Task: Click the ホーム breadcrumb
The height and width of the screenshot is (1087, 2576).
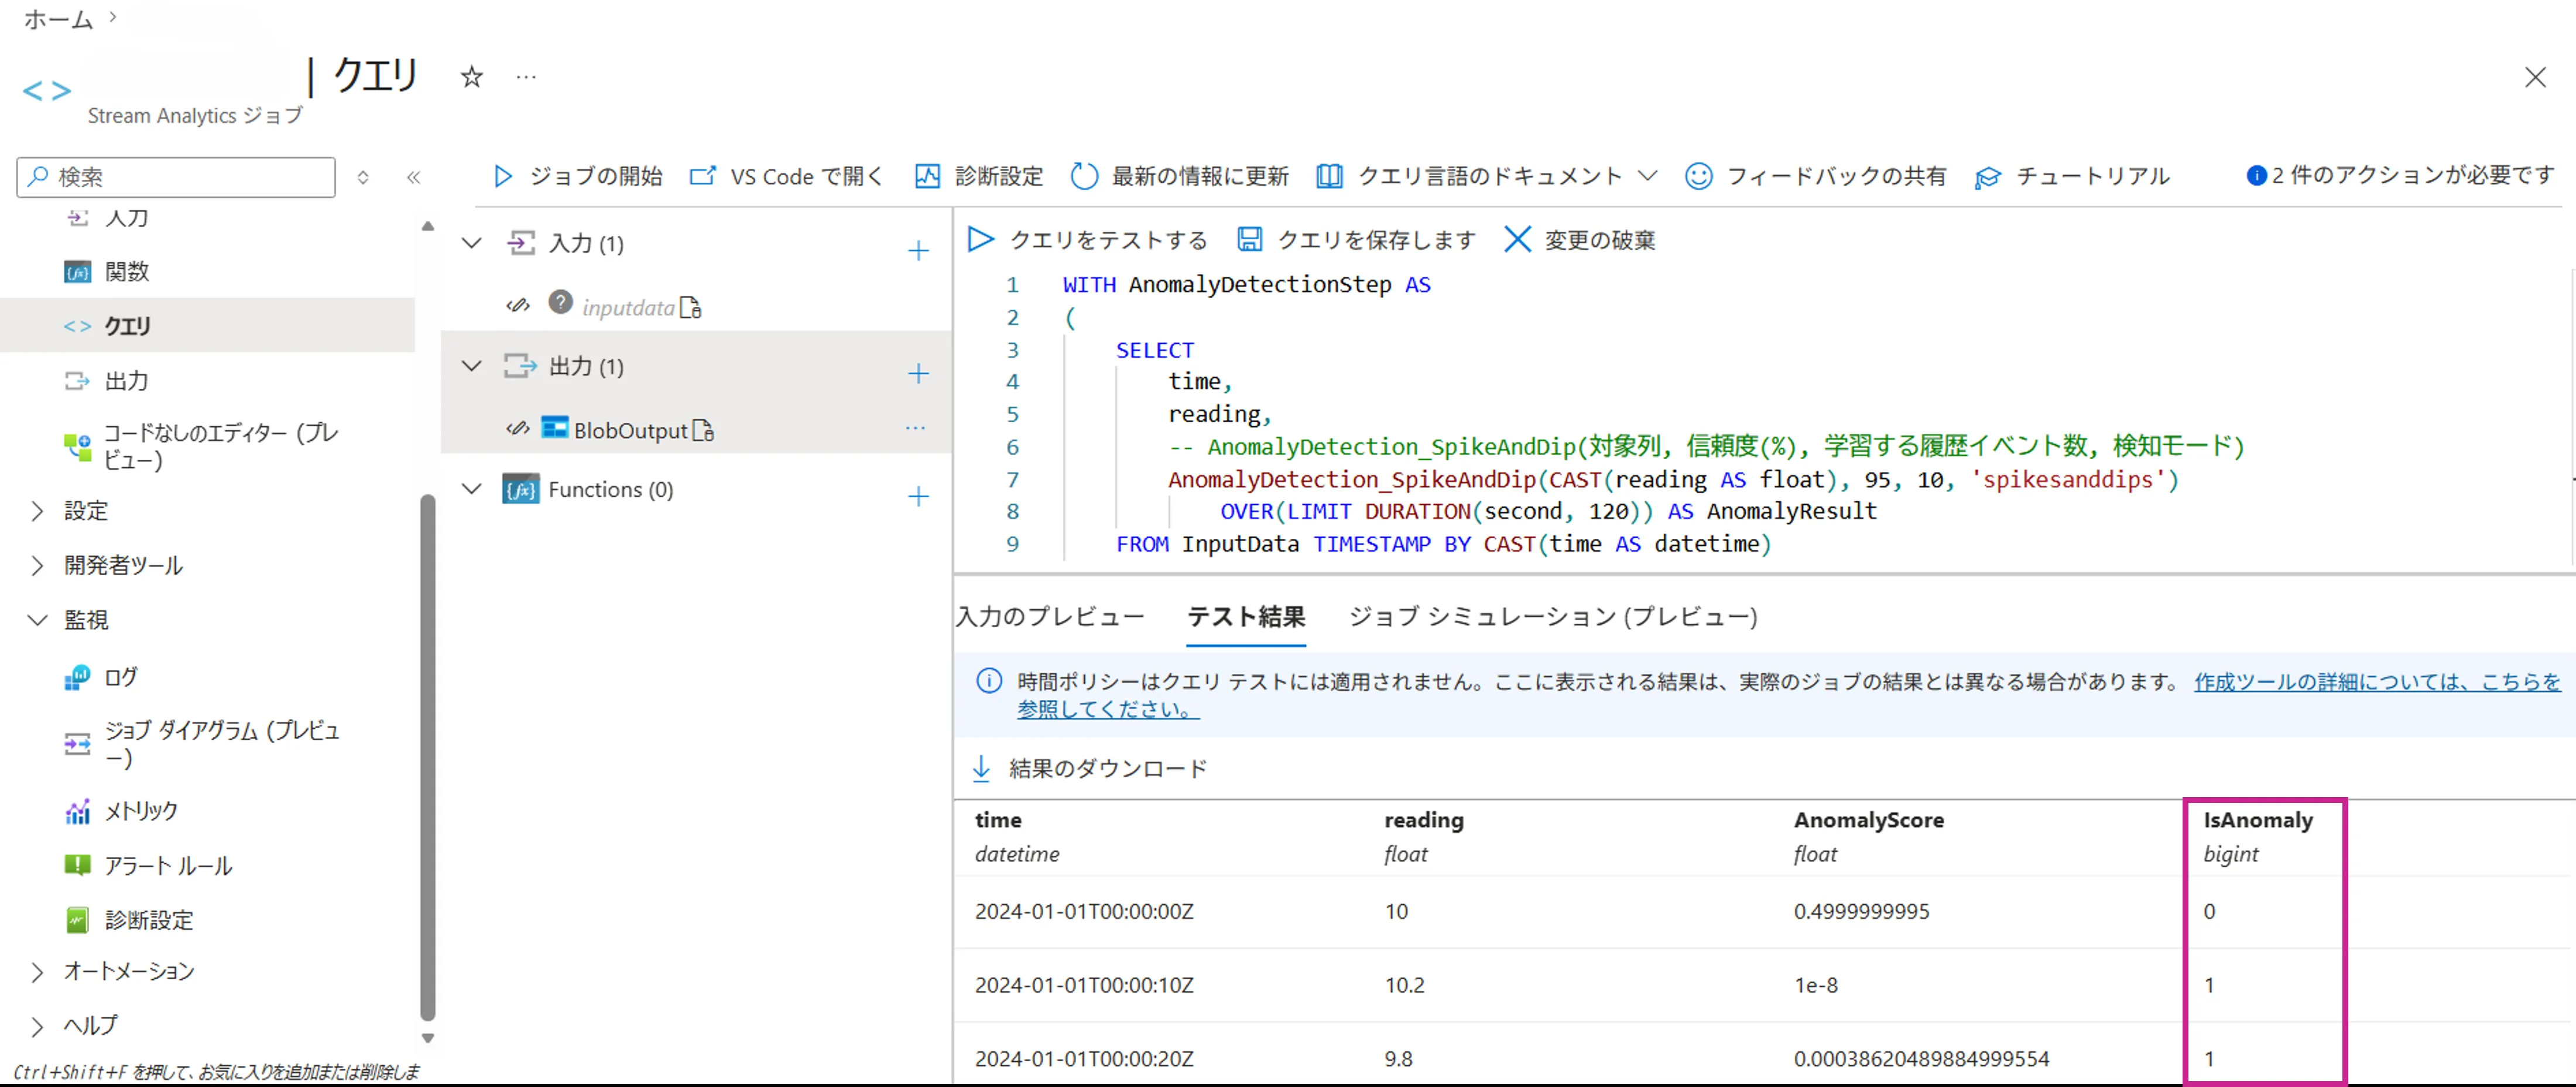Action: click(x=58, y=19)
